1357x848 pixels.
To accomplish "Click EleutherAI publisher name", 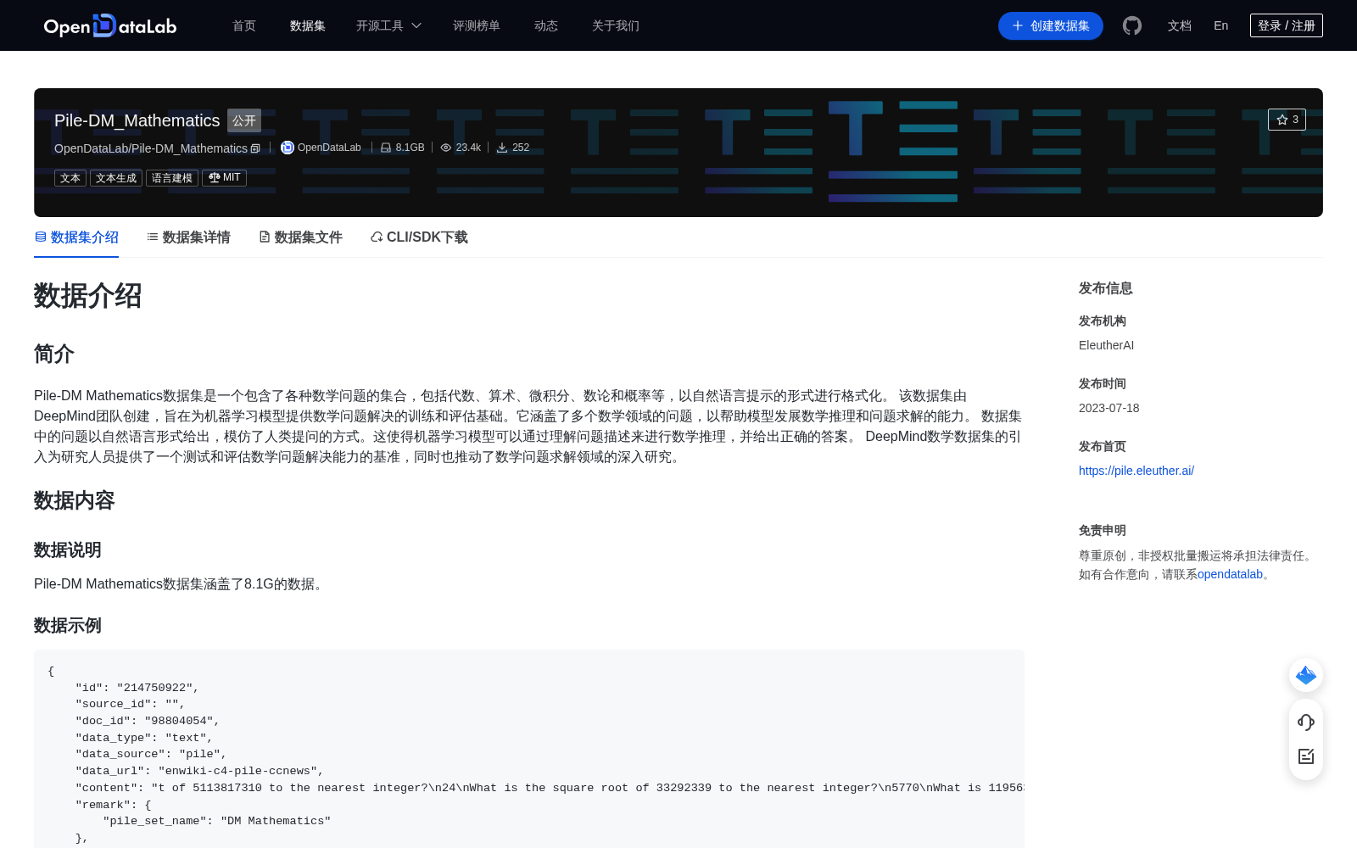I will [x=1106, y=345].
